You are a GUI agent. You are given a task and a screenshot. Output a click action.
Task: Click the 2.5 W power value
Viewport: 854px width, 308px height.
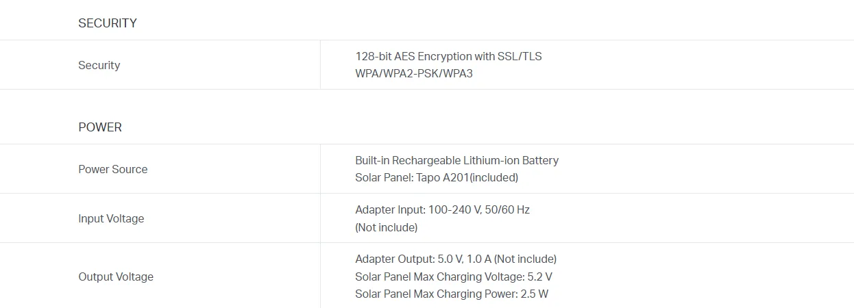[x=534, y=294]
